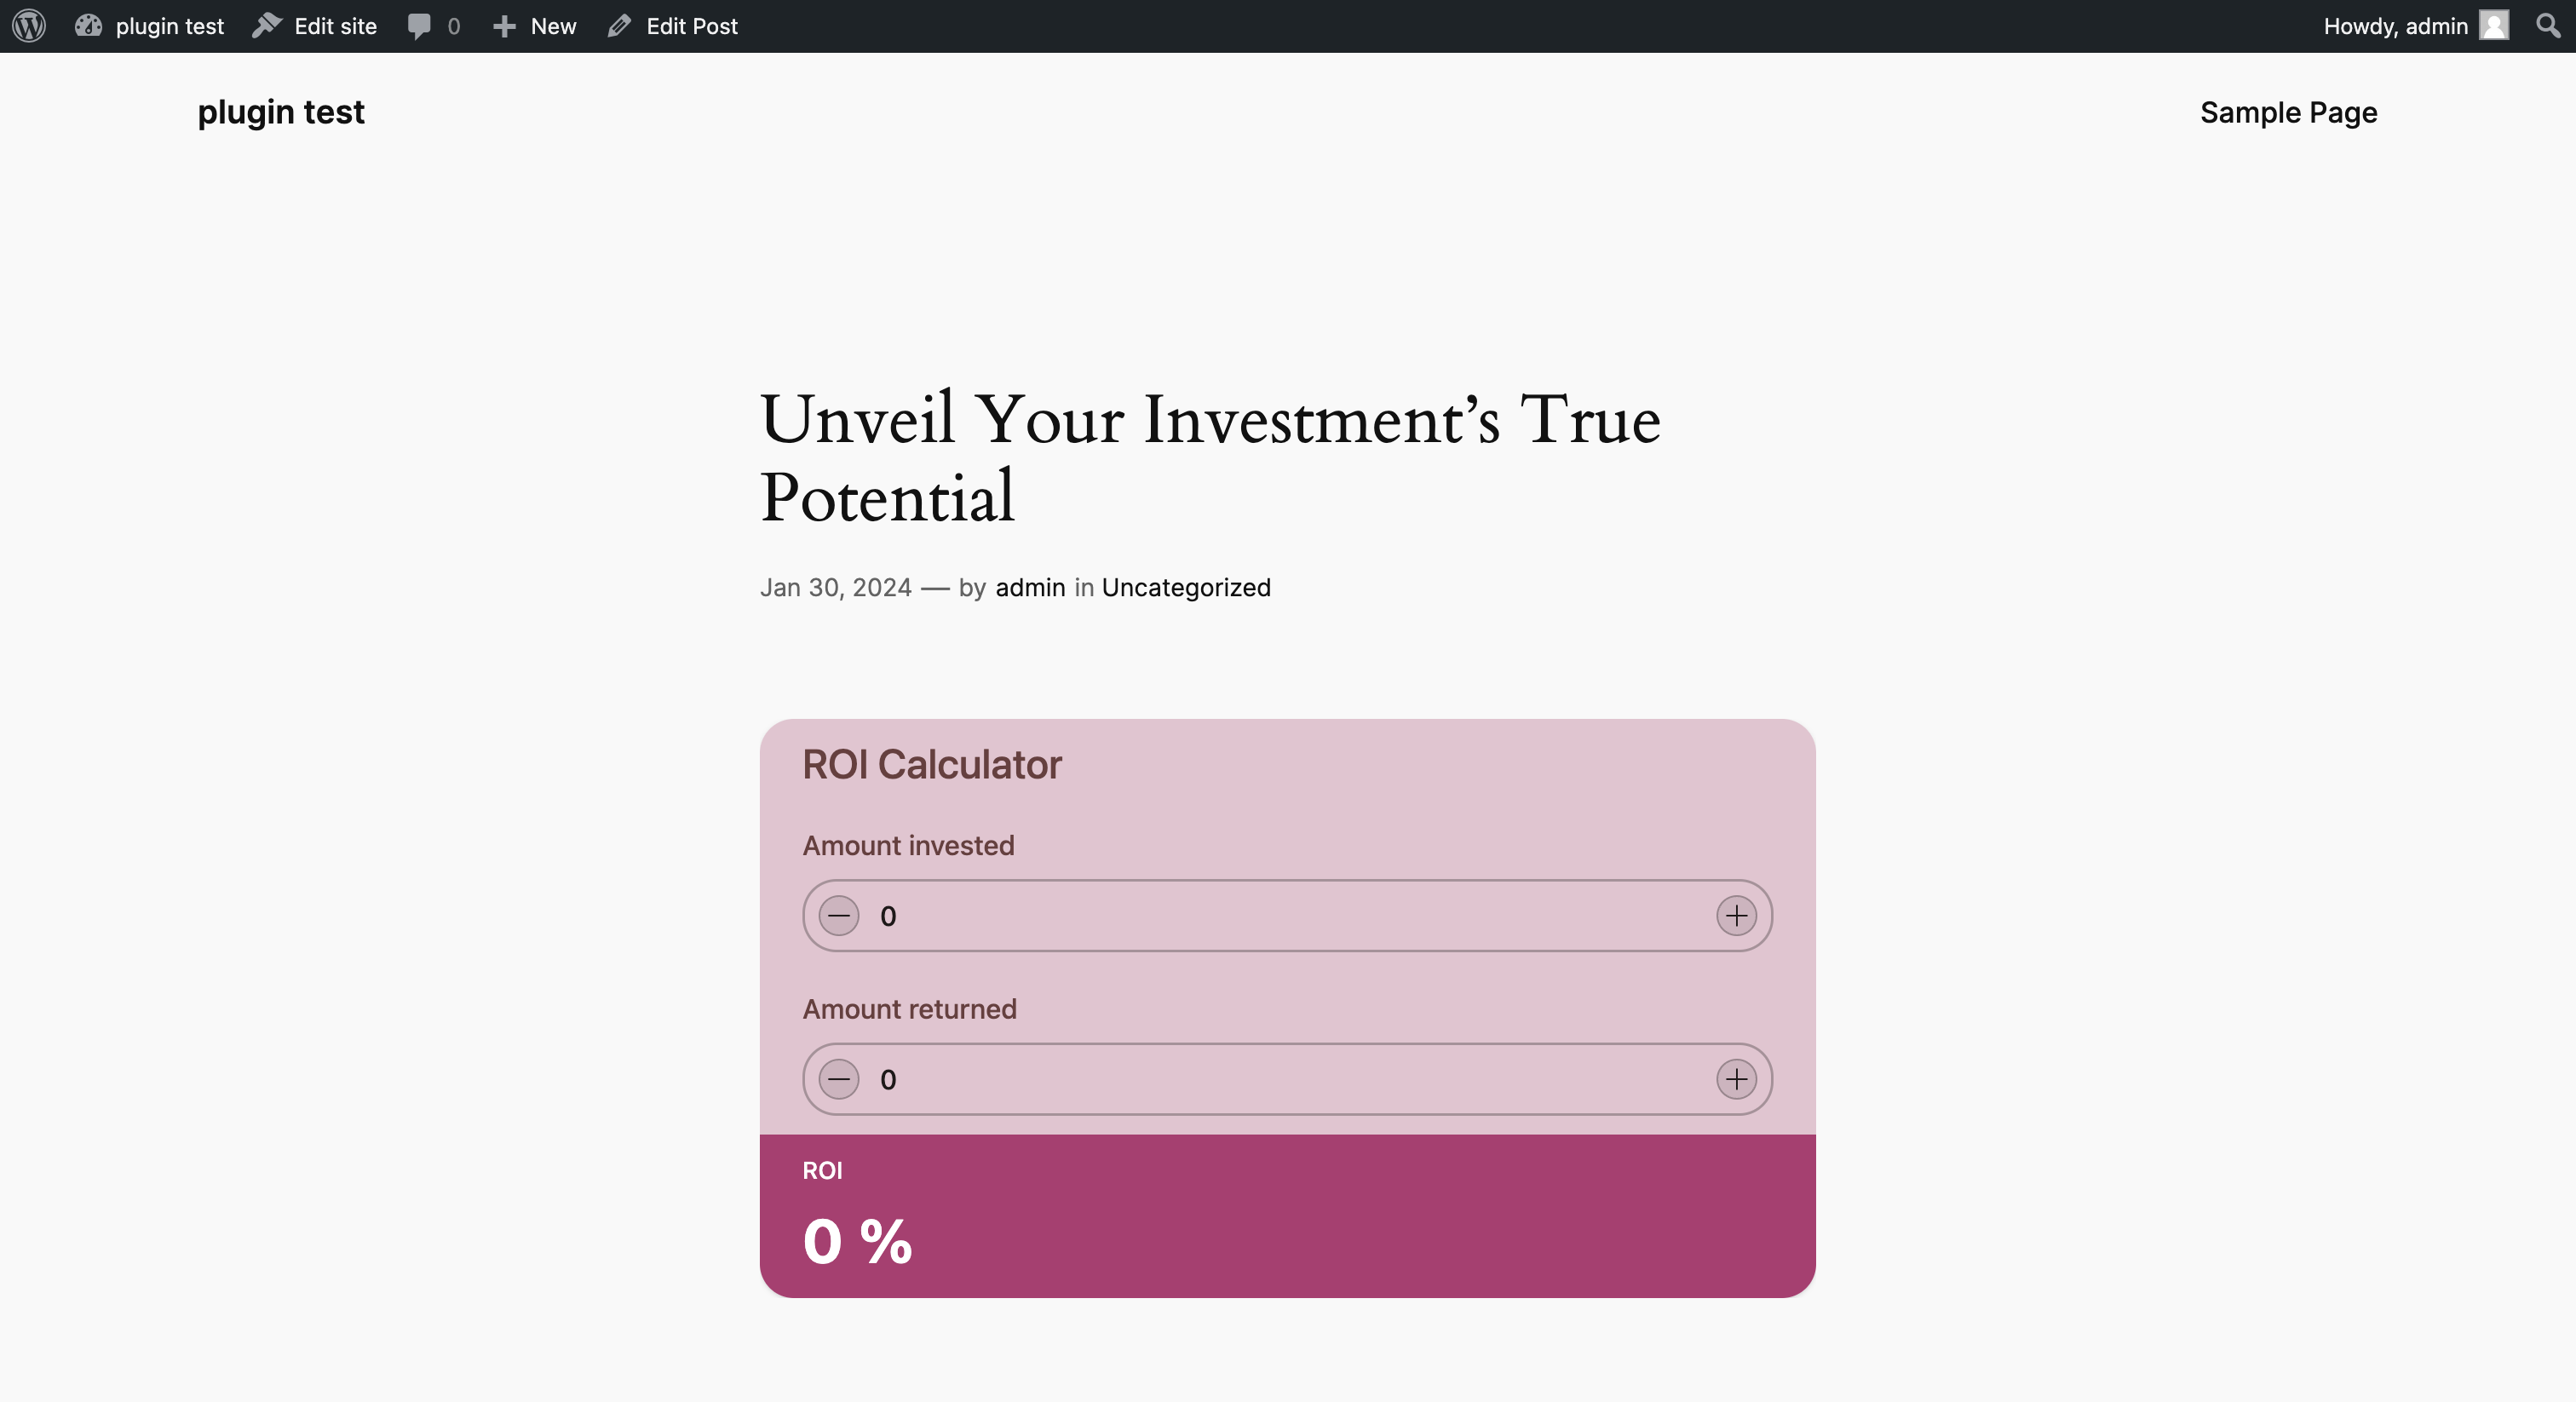The width and height of the screenshot is (2576, 1402).
Task: Click the admin avatar image
Action: [2494, 26]
